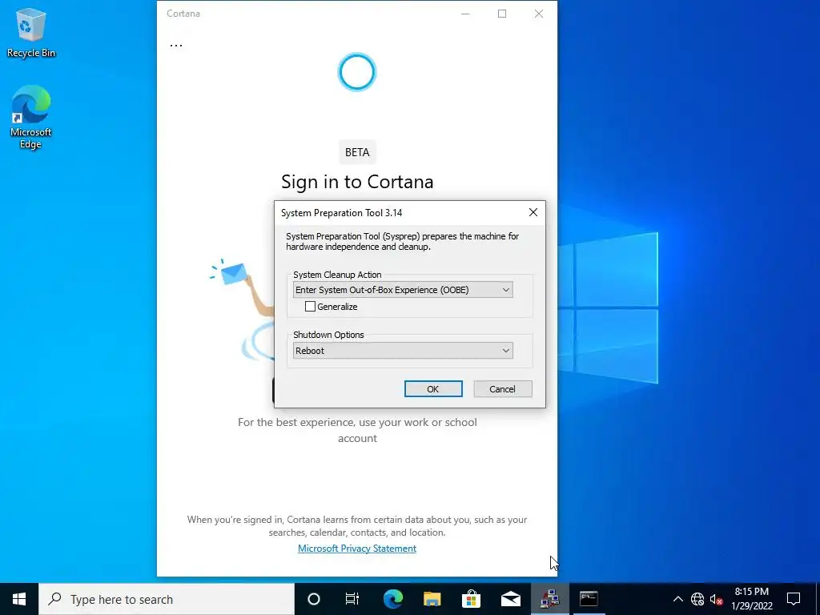This screenshot has height=615, width=820.
Task: Enable the Generalize checkbox
Action: (x=310, y=307)
